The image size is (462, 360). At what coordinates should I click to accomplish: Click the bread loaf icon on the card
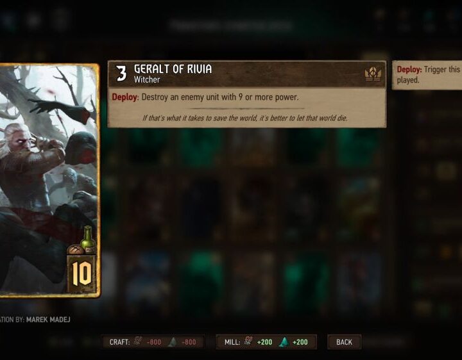click(76, 250)
